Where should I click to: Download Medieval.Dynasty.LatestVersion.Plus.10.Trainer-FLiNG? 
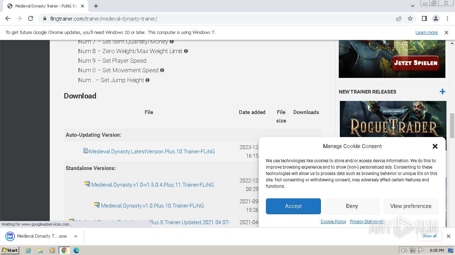(x=152, y=152)
